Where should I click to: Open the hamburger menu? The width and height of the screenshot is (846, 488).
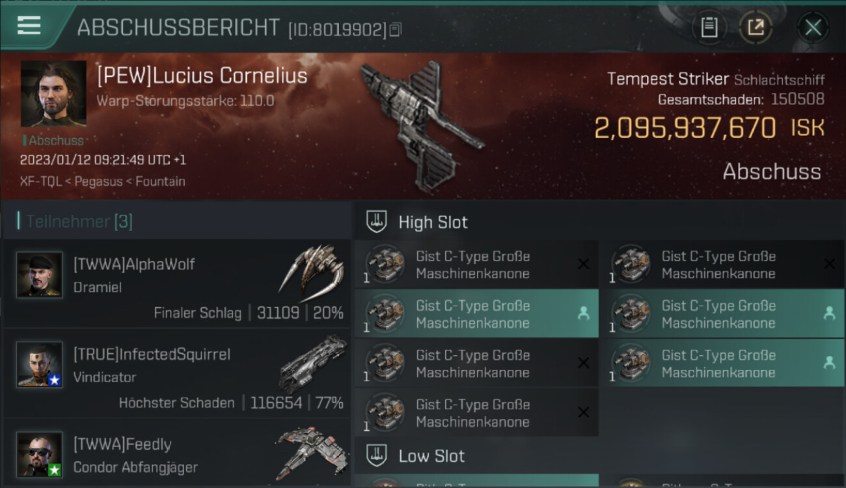29,25
